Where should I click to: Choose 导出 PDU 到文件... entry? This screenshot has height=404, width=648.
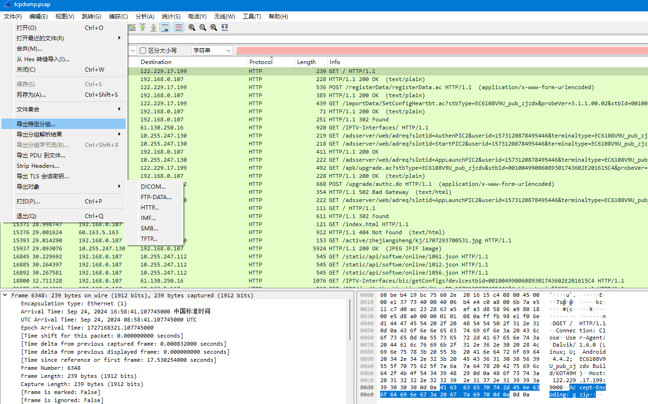pos(64,155)
